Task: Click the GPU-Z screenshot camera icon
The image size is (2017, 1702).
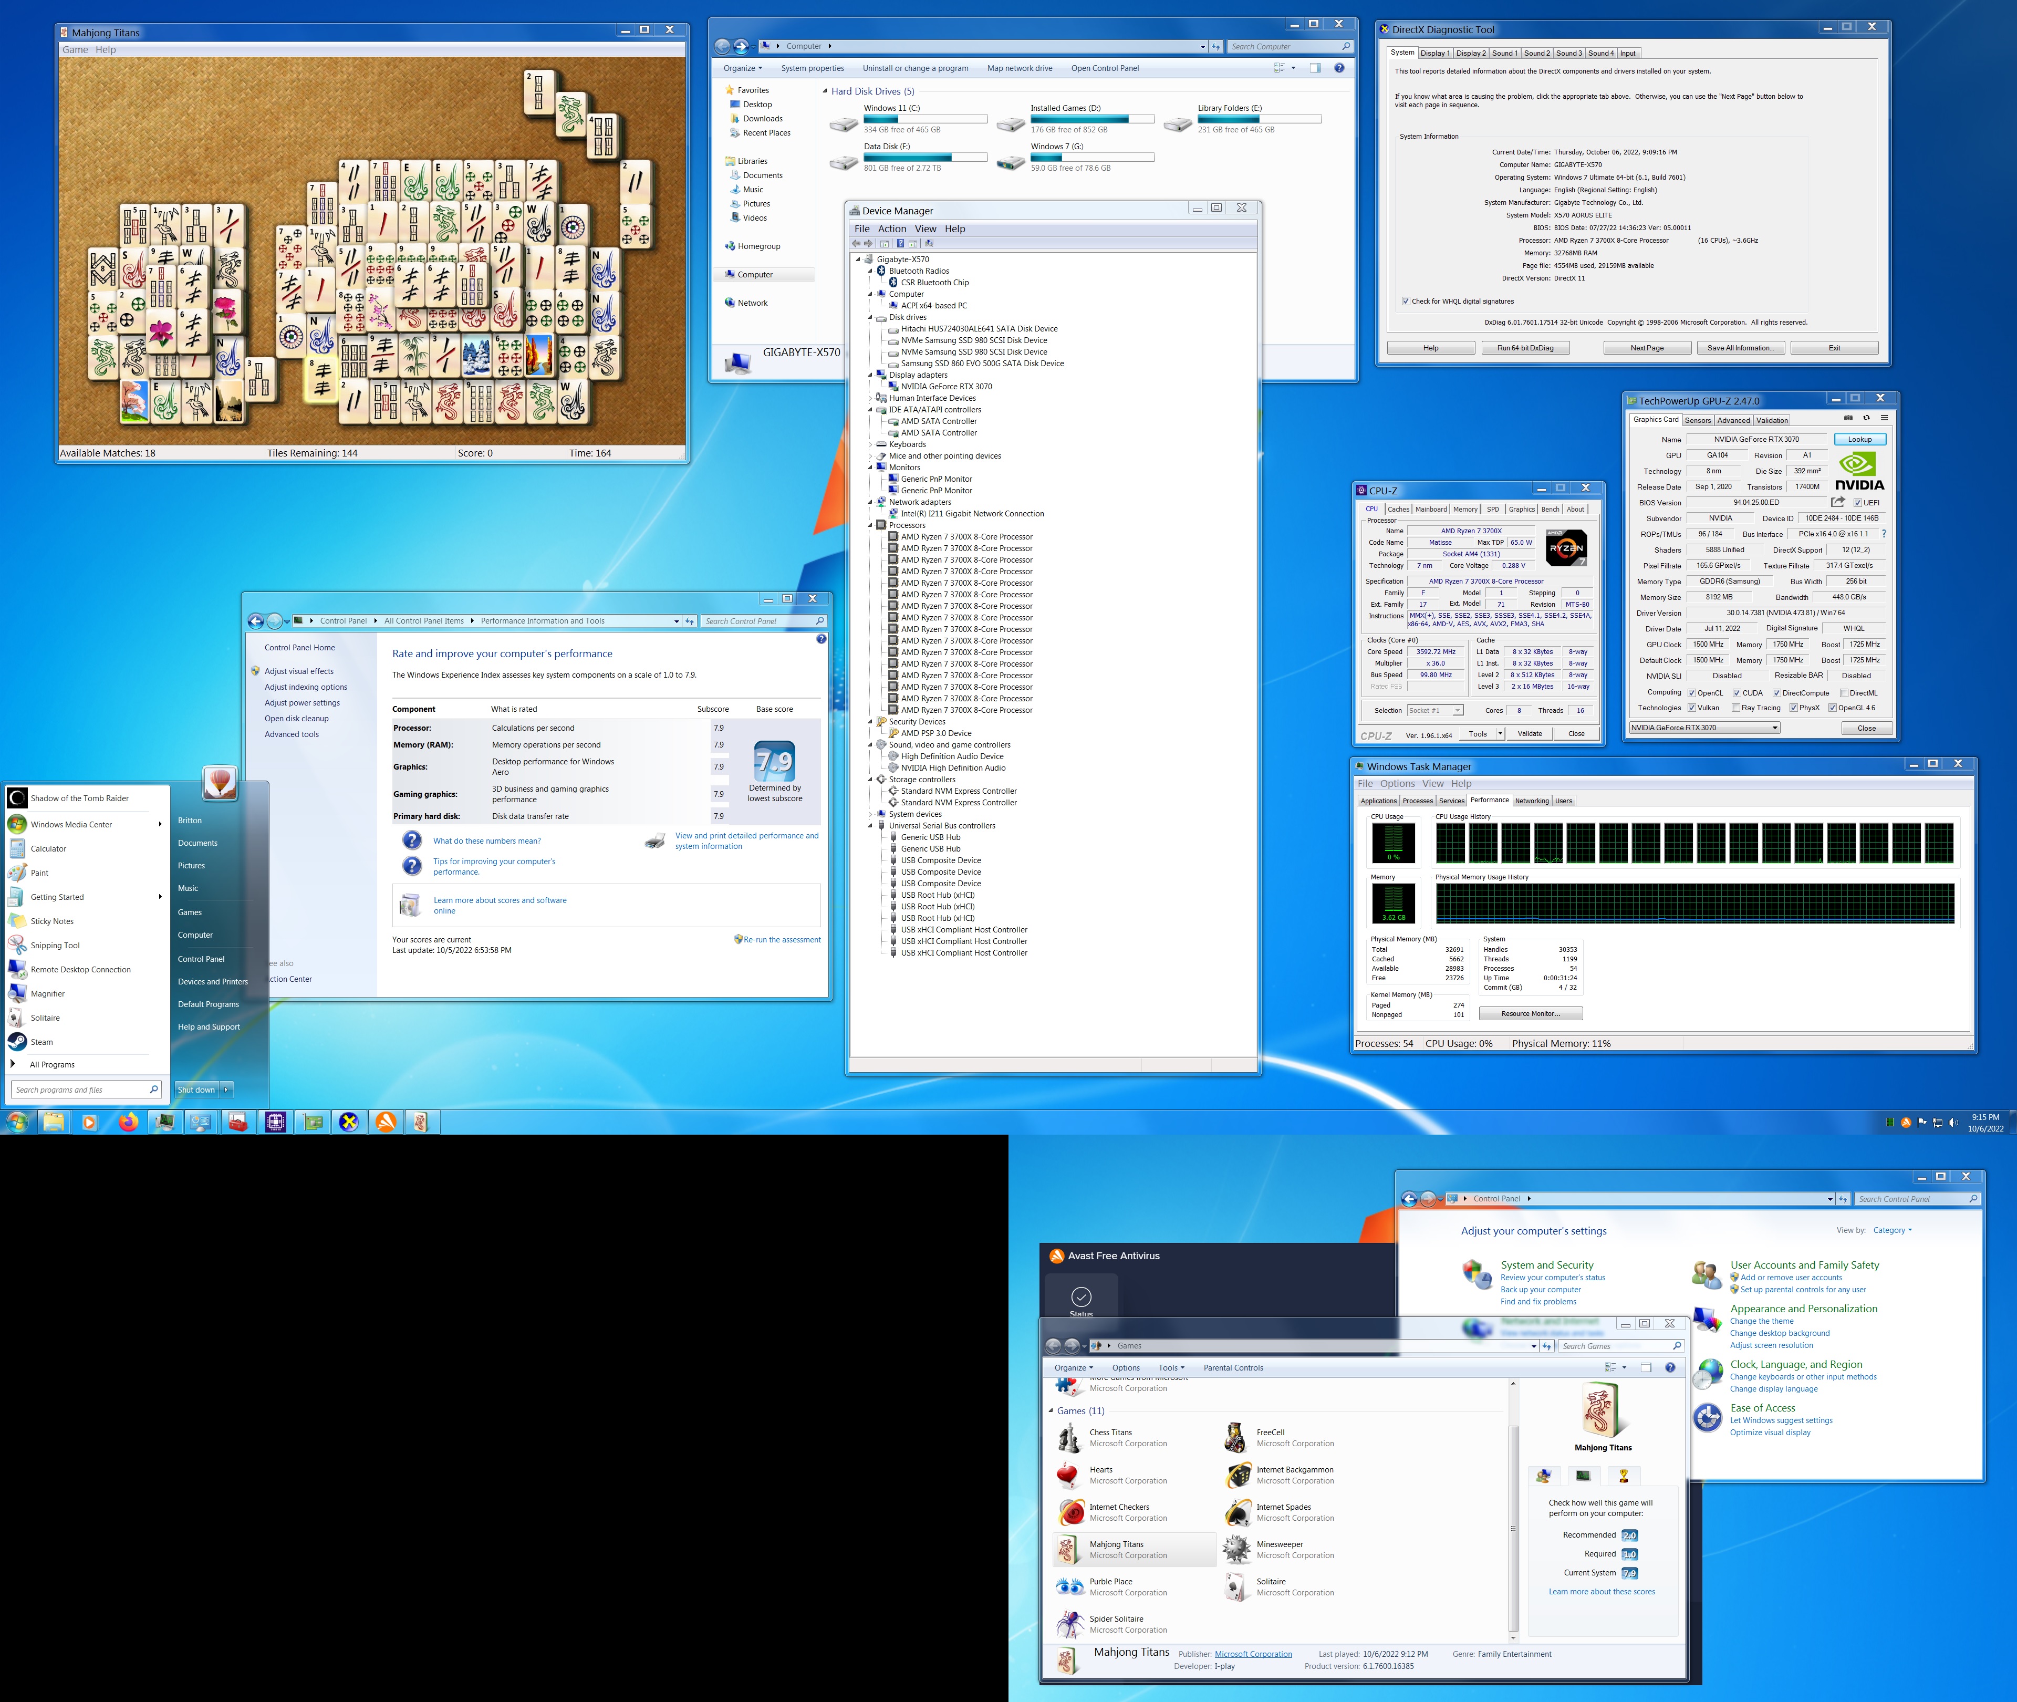Action: tap(1848, 418)
